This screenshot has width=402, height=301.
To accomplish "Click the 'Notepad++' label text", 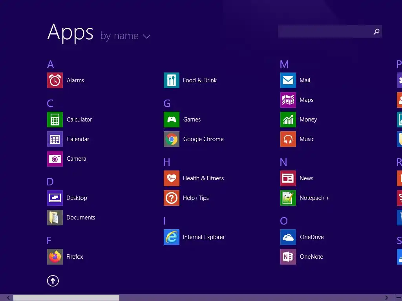I will 314,198.
